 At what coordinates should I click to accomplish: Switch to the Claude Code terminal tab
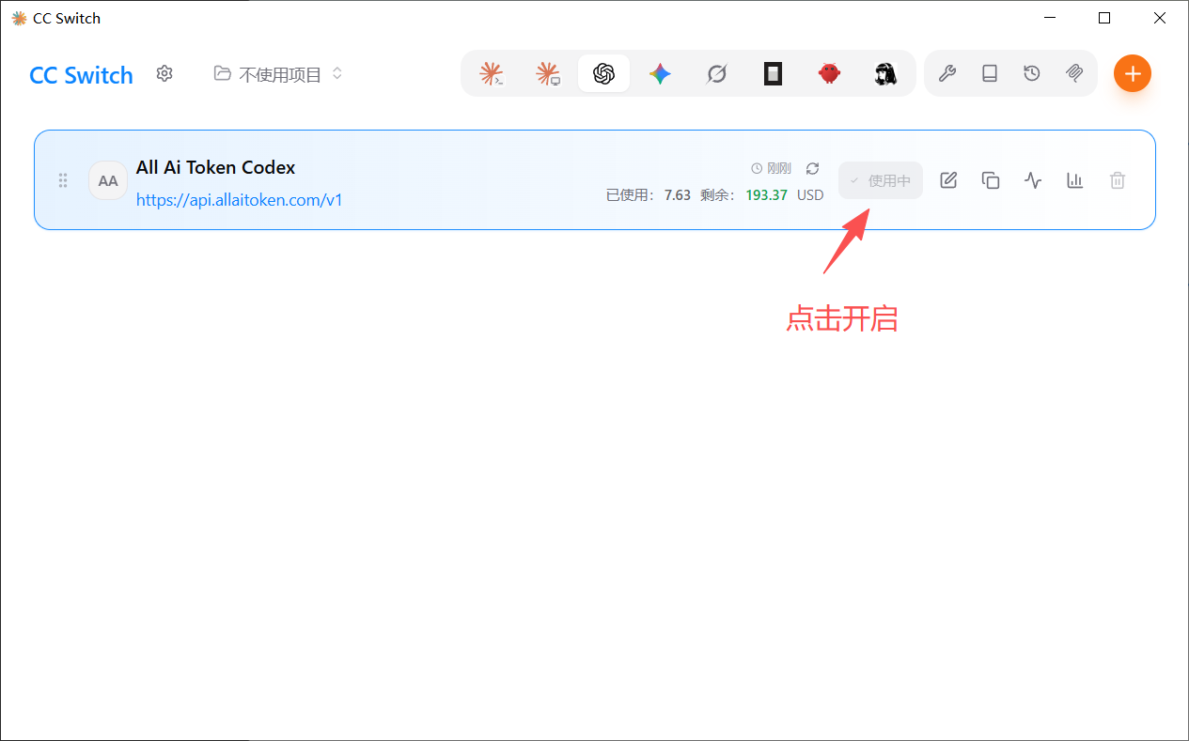491,73
